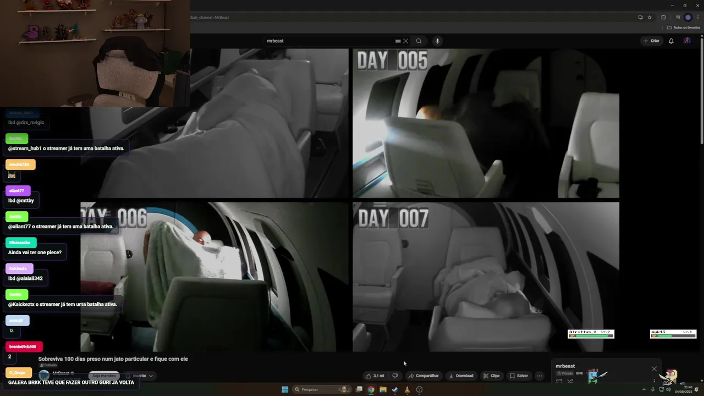Open Steam from the taskbar
This screenshot has width=704, height=396.
395,389
